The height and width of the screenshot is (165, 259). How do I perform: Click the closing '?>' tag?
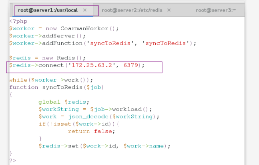(13, 160)
